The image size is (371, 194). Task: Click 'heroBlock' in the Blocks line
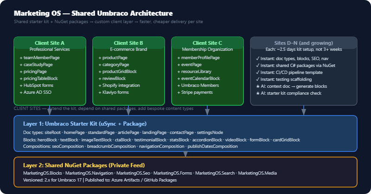[x=47, y=140]
